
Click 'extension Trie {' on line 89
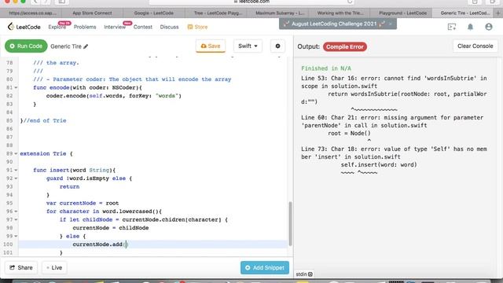point(46,154)
